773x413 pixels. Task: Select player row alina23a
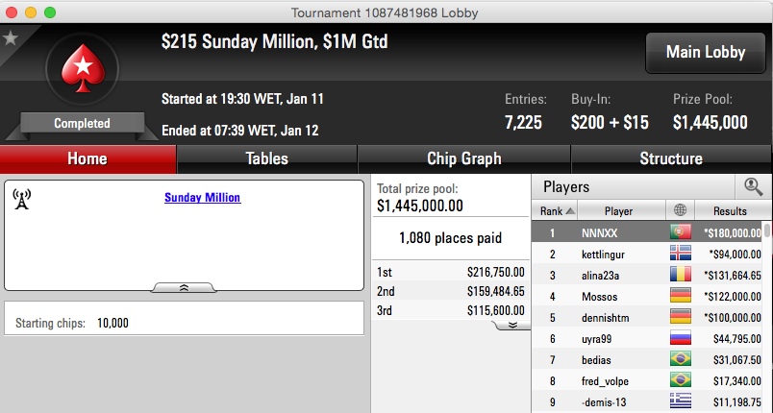[647, 275]
